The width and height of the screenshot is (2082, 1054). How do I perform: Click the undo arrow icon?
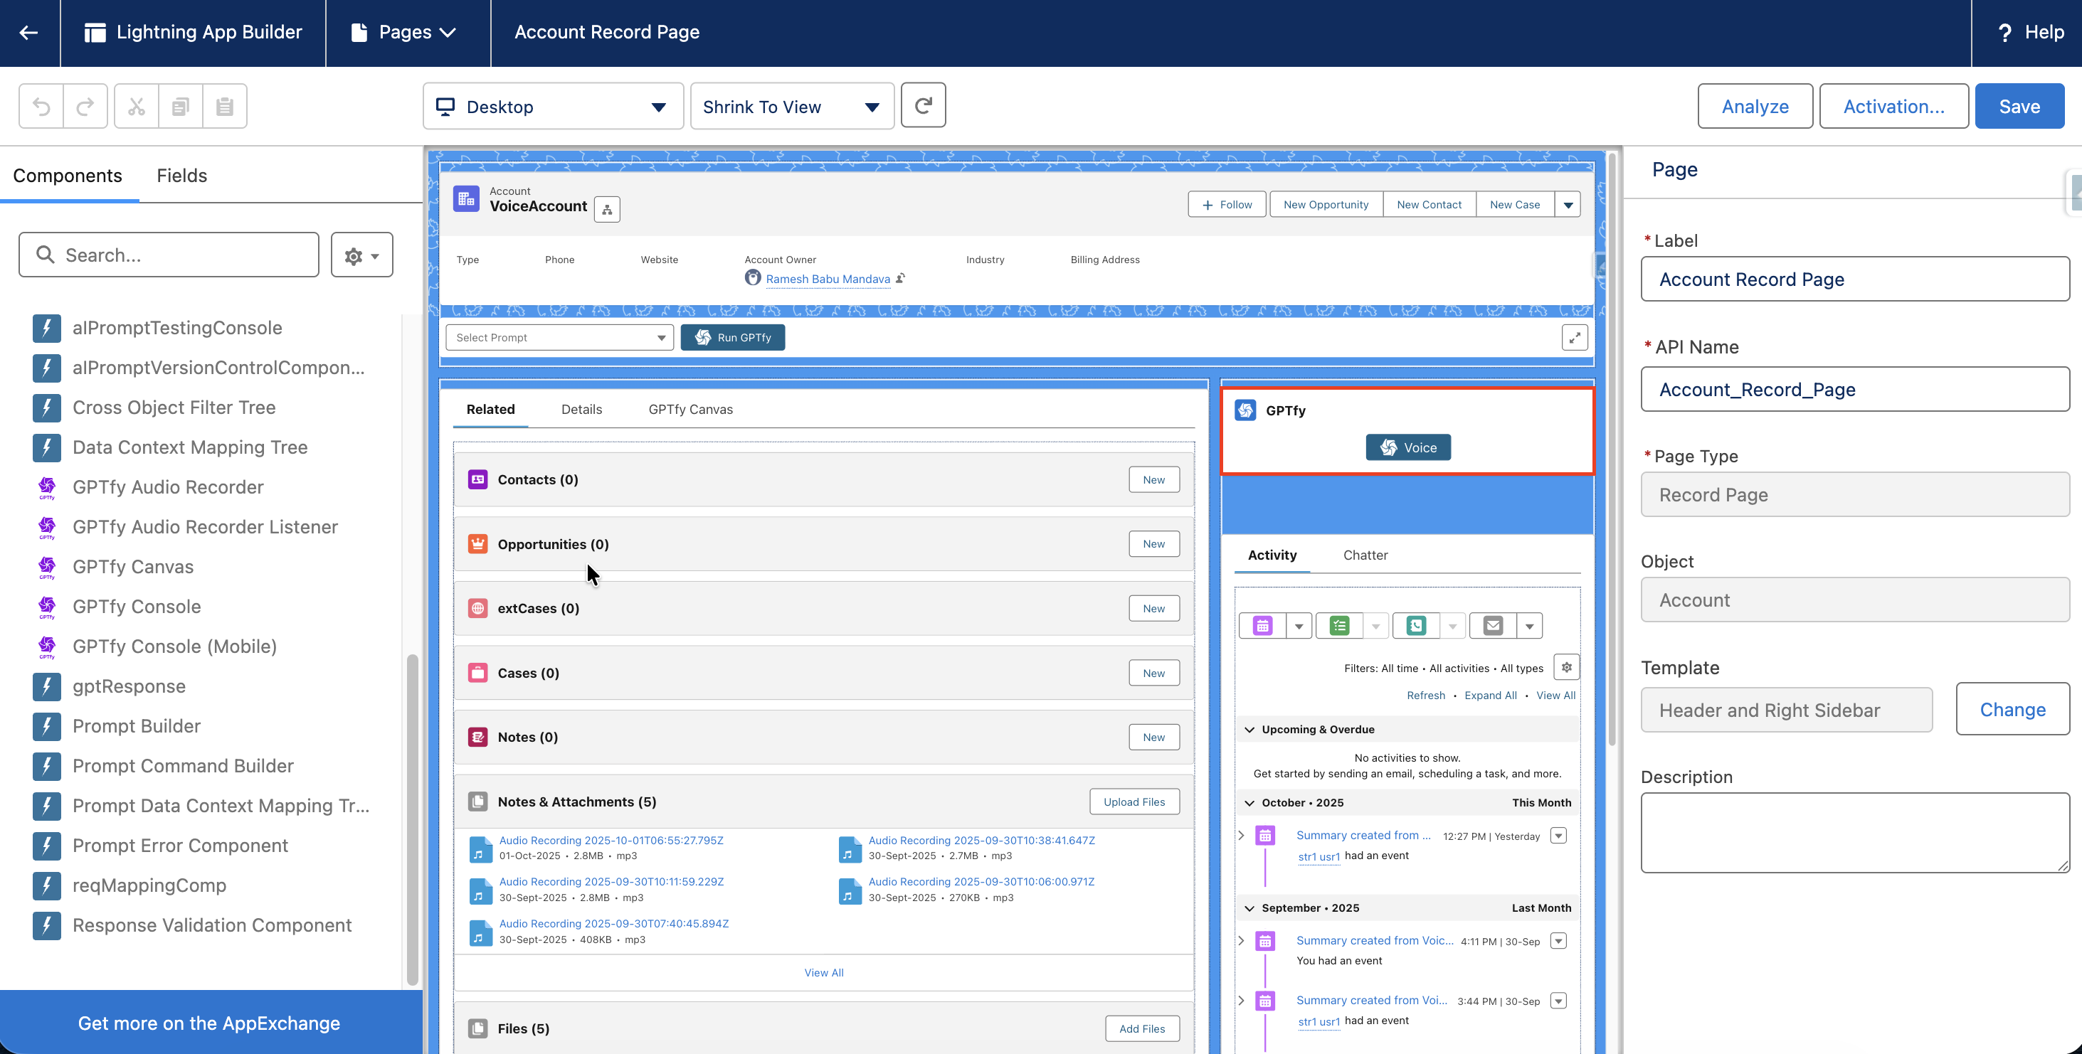click(x=41, y=106)
